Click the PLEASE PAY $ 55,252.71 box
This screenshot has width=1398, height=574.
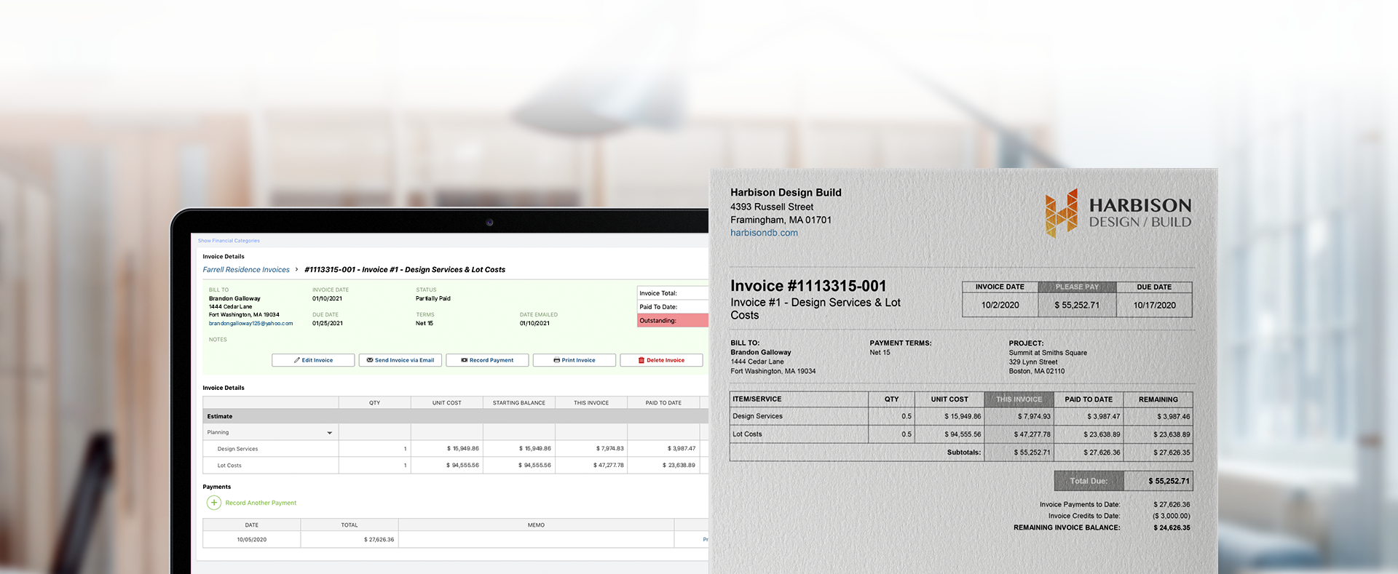coord(1077,299)
